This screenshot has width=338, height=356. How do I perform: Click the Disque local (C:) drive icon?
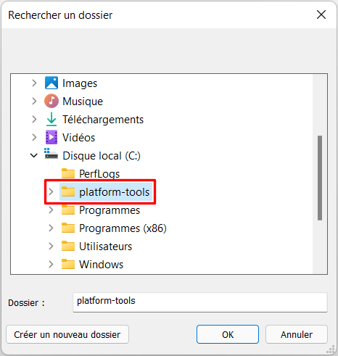click(51, 154)
